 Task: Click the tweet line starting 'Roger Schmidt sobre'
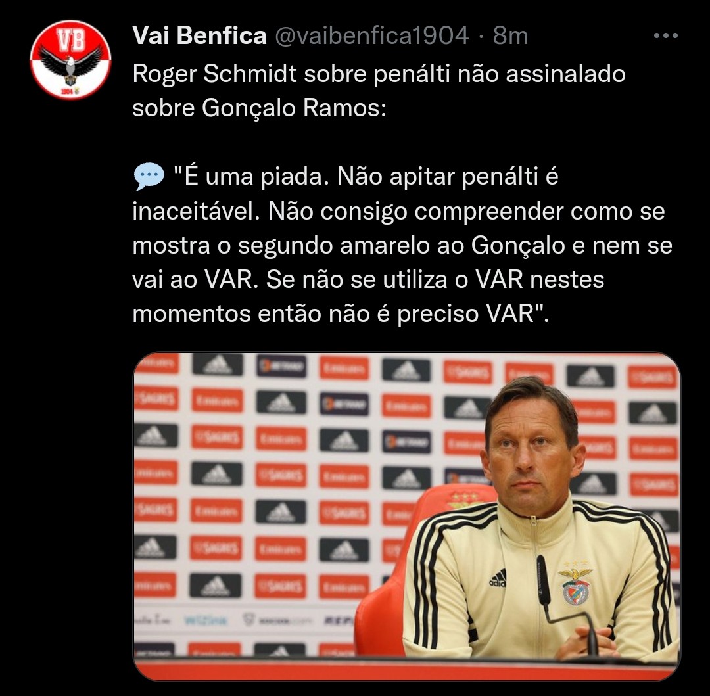coord(379,74)
